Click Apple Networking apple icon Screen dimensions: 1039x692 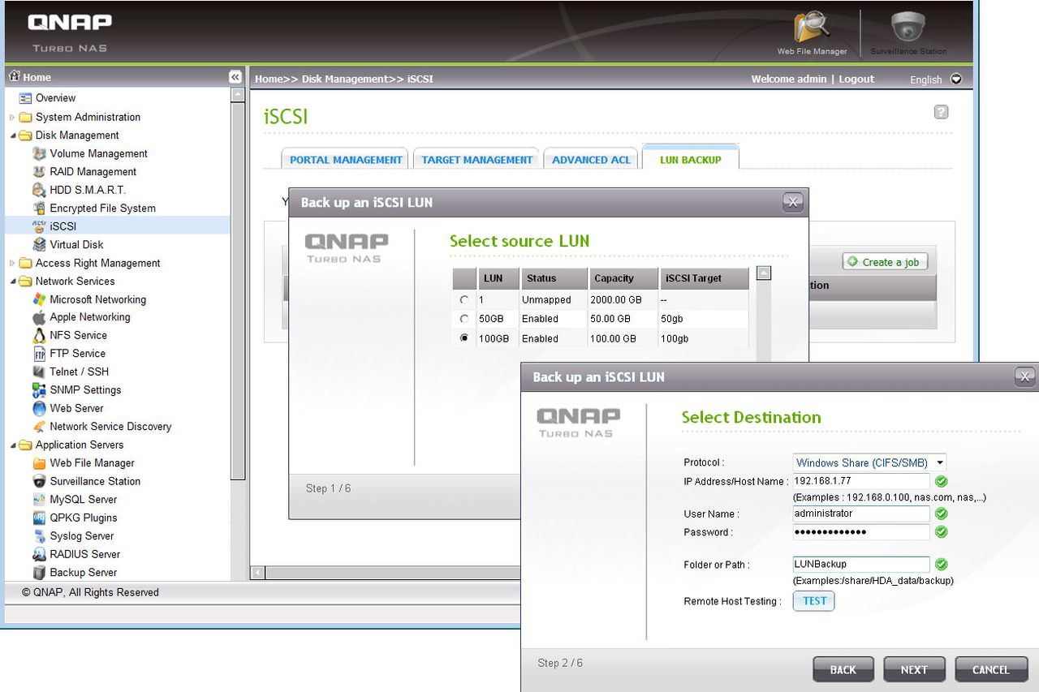click(x=39, y=317)
